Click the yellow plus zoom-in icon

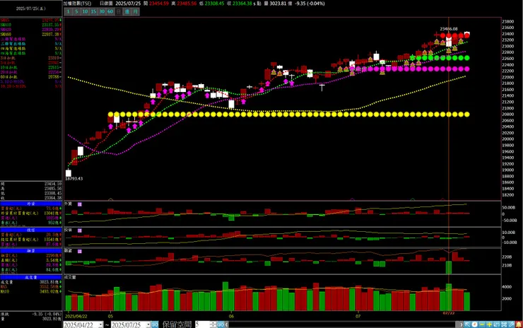pos(489,324)
